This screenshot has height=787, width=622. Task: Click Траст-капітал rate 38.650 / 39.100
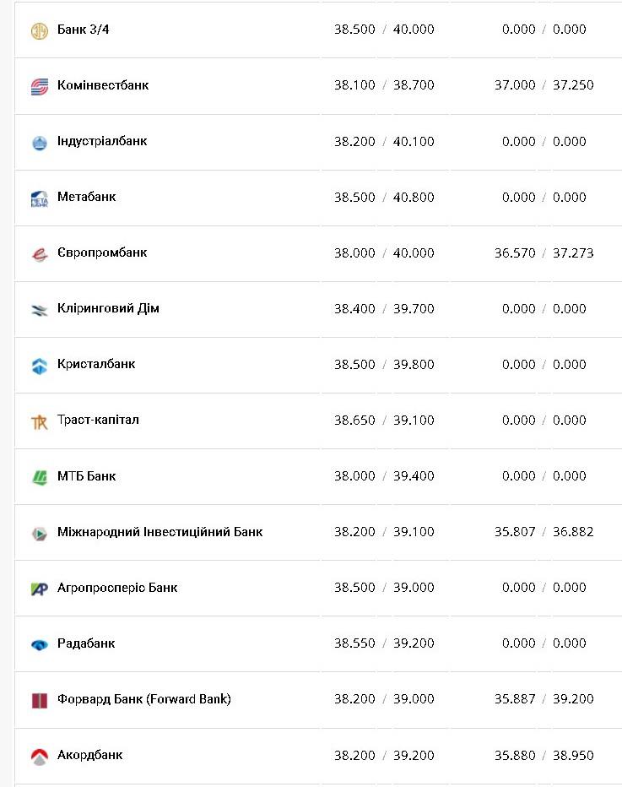384,420
